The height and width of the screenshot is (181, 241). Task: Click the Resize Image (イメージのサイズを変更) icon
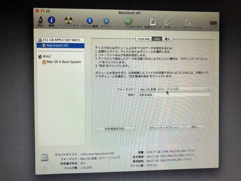pyautogui.click(x=188, y=23)
